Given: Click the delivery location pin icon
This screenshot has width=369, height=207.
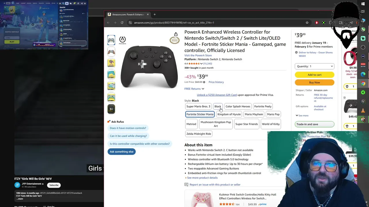Looking at the screenshot, I should (296, 53).
